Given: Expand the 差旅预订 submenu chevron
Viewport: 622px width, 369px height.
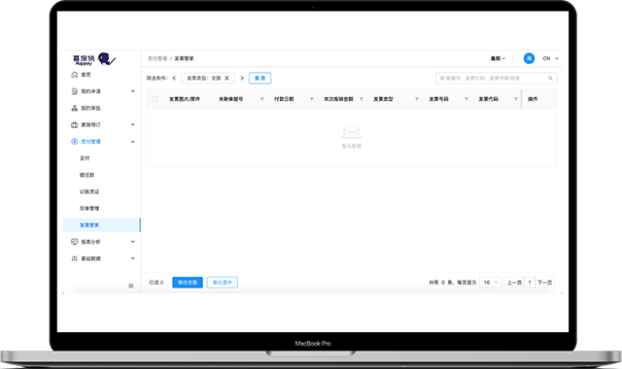Looking at the screenshot, I should coord(133,124).
